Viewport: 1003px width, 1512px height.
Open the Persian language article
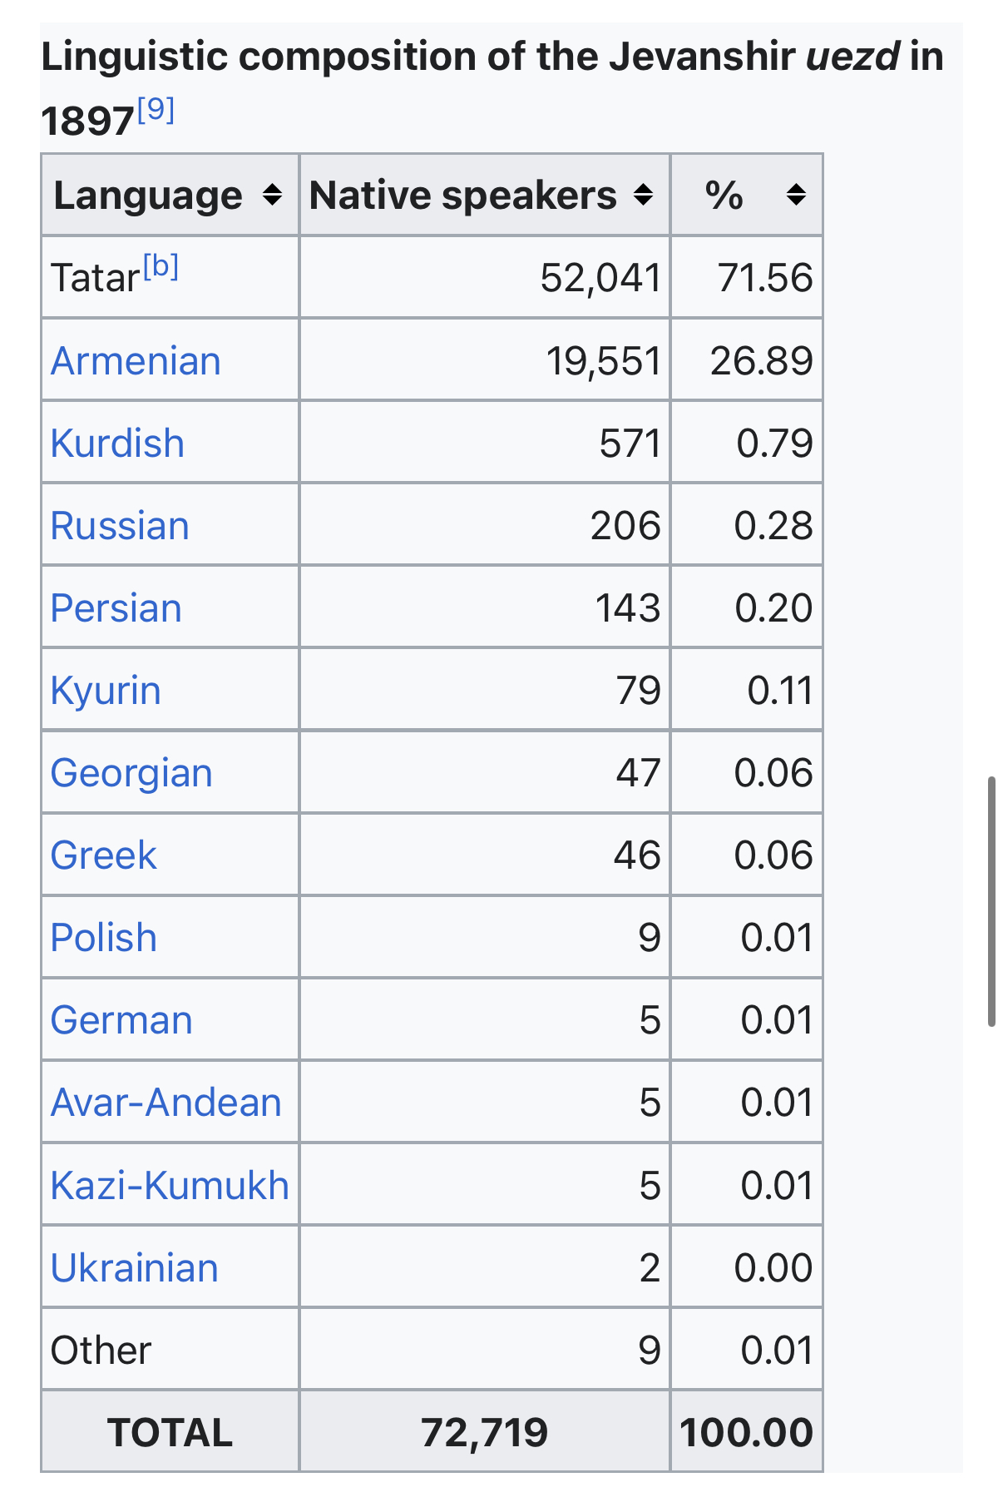tap(116, 607)
